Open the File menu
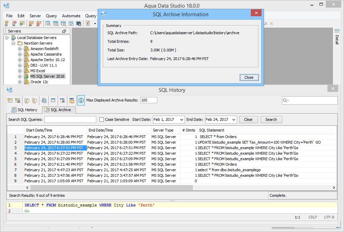This screenshot has width=344, height=232. [9, 16]
